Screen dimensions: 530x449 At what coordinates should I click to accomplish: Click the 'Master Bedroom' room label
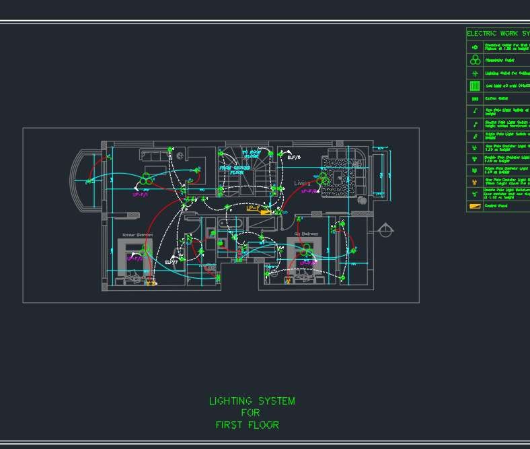(137, 235)
